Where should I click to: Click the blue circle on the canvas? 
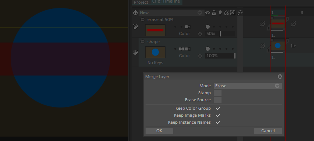click(x=60, y=58)
